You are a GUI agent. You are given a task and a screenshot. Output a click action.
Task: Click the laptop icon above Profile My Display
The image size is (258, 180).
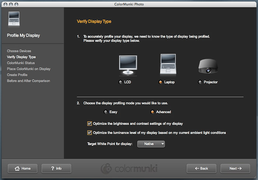coord(14,19)
